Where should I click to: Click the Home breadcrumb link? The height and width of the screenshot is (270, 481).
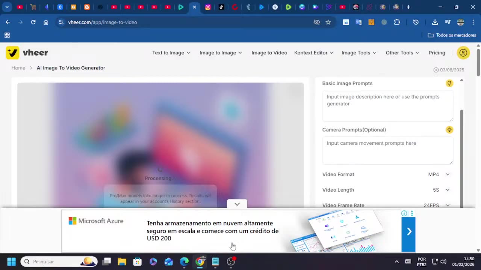[18, 68]
